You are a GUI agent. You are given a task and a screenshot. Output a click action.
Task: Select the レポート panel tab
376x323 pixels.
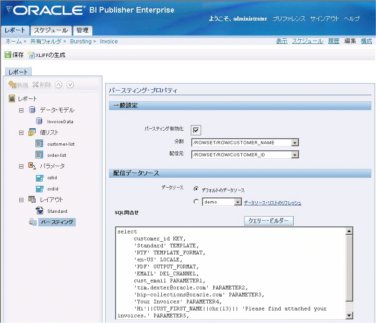(18, 72)
